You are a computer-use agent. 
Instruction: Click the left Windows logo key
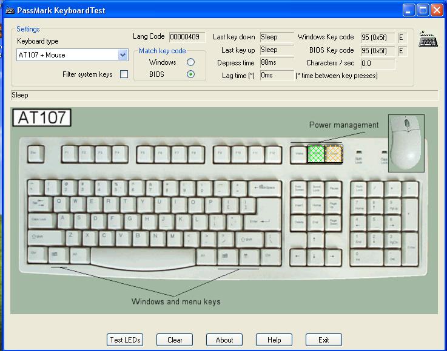[x=58, y=255]
